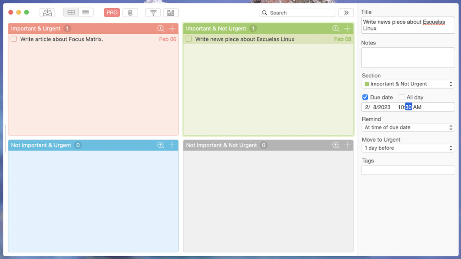Image resolution: width=461 pixels, height=259 pixels.
Task: Click inside the Tags input field
Action: [x=407, y=170]
